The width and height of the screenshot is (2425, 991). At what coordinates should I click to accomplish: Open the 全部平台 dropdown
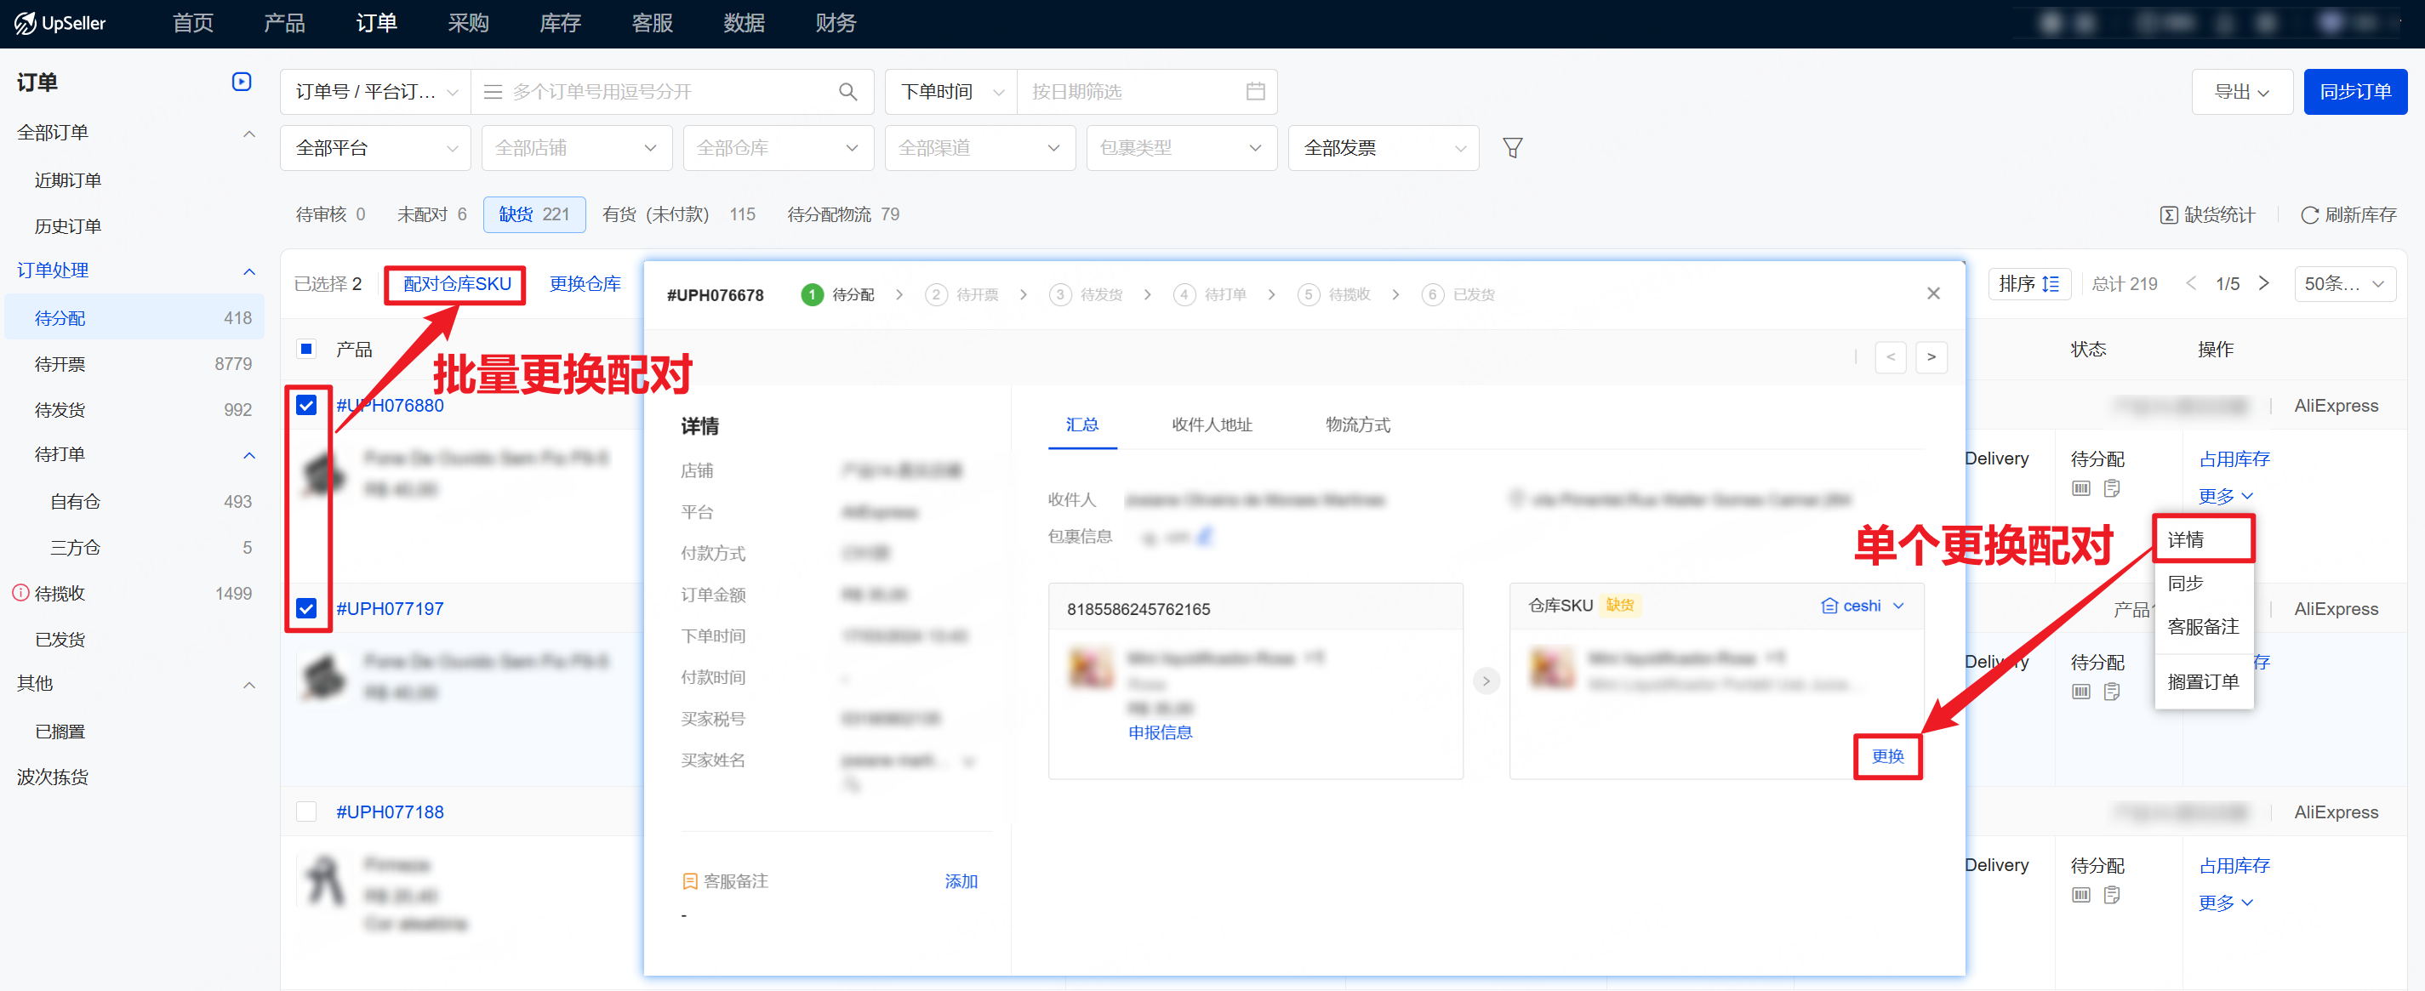point(374,148)
